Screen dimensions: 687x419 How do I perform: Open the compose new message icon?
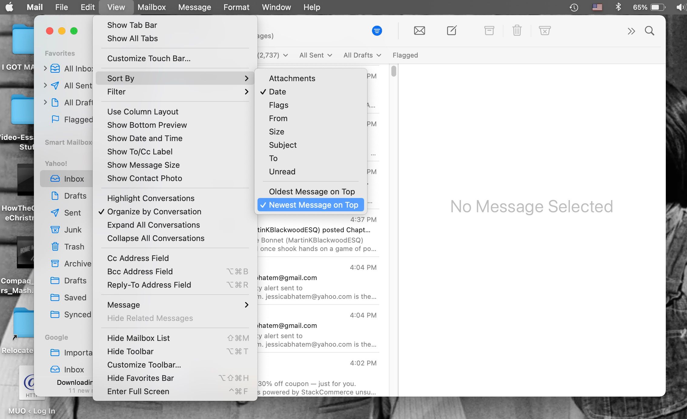point(451,31)
